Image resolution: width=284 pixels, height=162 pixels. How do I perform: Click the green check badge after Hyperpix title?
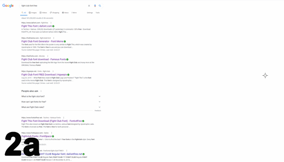pyautogui.click(x=68, y=74)
